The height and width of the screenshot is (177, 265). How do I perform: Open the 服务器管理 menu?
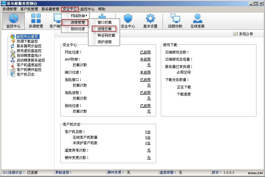[50, 9]
